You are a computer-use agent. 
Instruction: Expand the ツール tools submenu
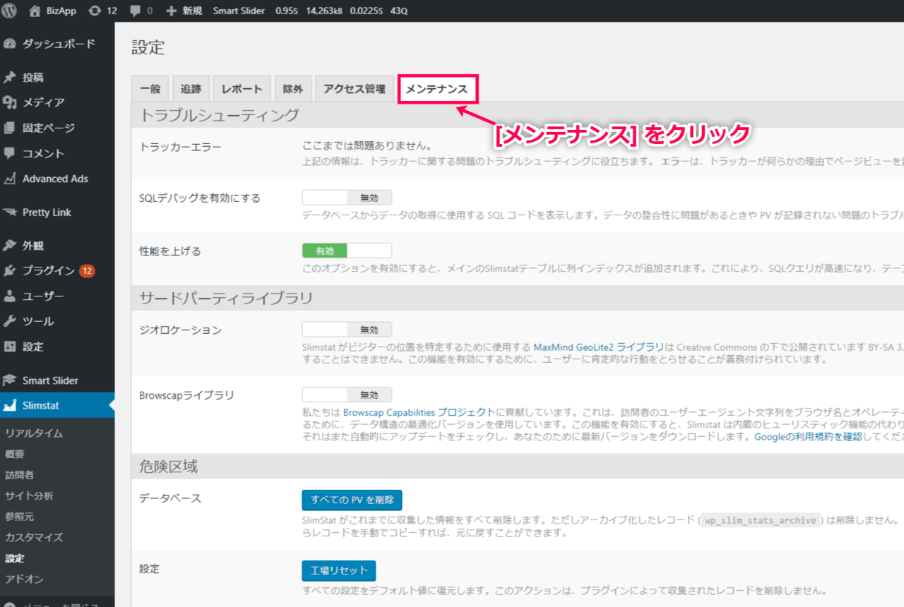[x=38, y=321]
